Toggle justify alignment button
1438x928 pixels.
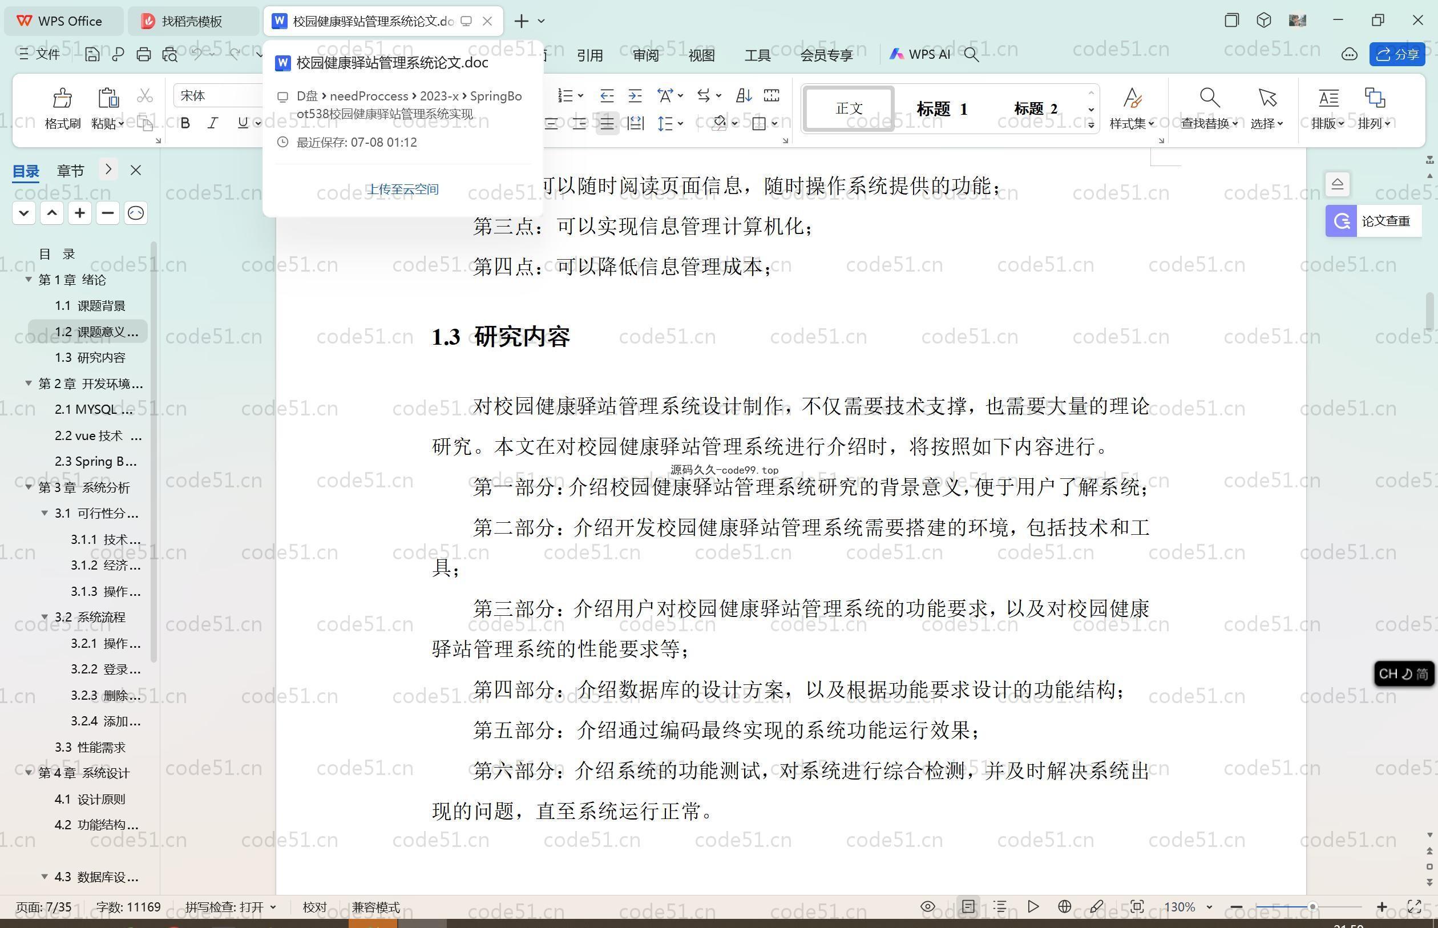pyautogui.click(x=607, y=123)
